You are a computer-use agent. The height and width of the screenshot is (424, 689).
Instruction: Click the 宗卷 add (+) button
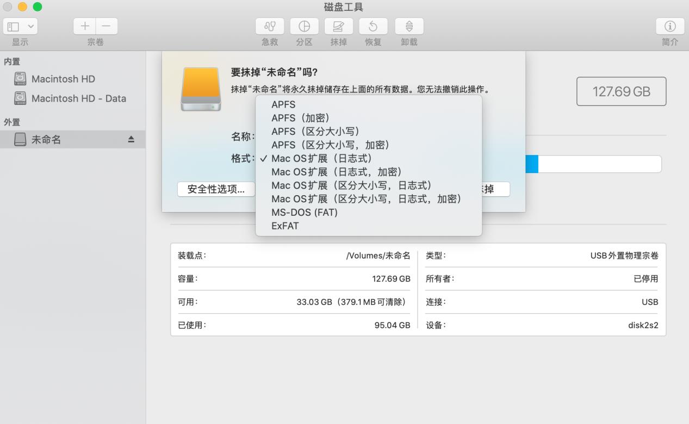84,26
